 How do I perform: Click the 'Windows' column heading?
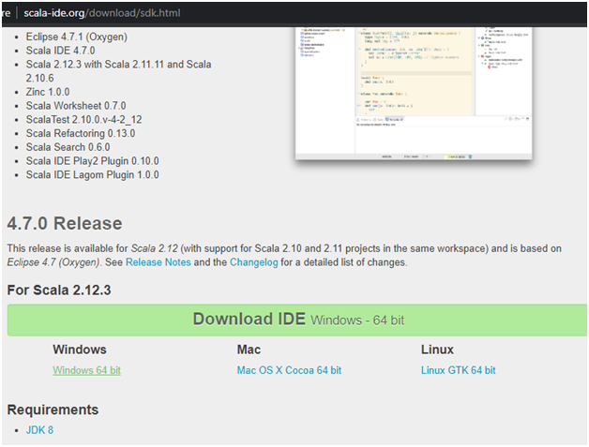pos(80,350)
